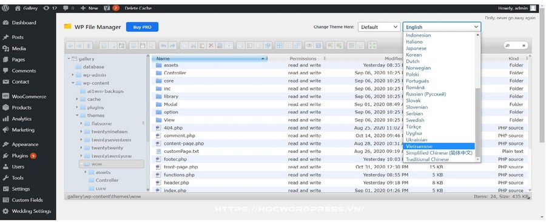The image size is (546, 222).
Task: Open Posts in the sidebar
Action: tap(18, 37)
